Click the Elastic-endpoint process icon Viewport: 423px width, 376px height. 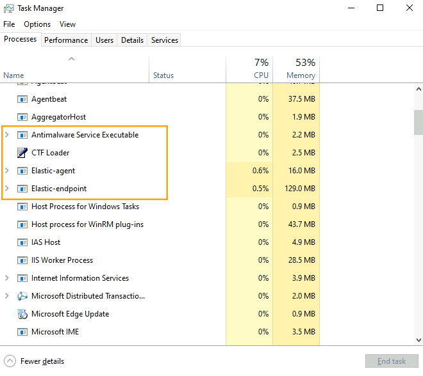coord(22,189)
